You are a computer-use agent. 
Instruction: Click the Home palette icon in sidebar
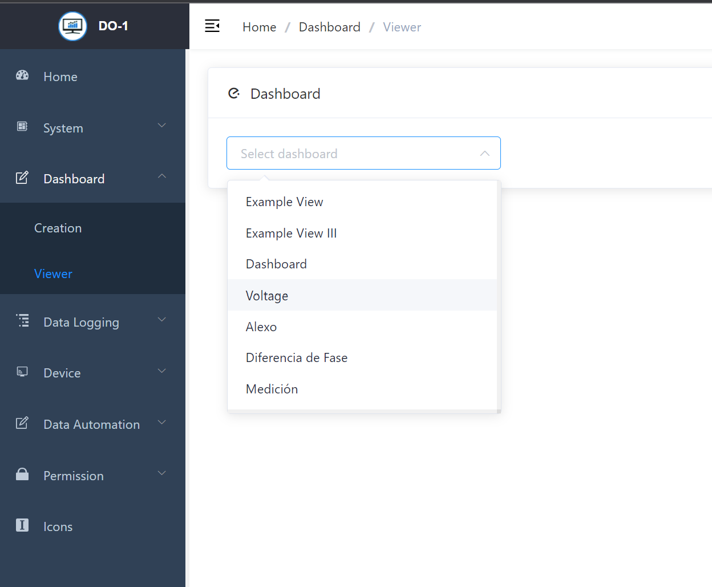click(x=22, y=75)
